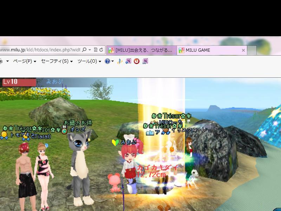
Task: Click the blue help question mark icon
Action: [107, 61]
